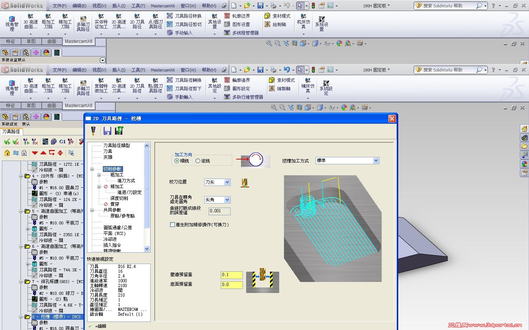The image size is (529, 330).
Task: Click the 手動輸入 icon
Action: (x=170, y=97)
